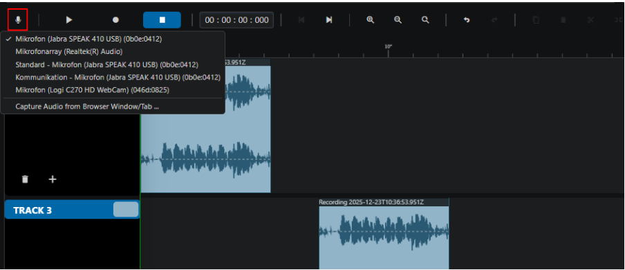Skip to the end of the timeline

329,20
